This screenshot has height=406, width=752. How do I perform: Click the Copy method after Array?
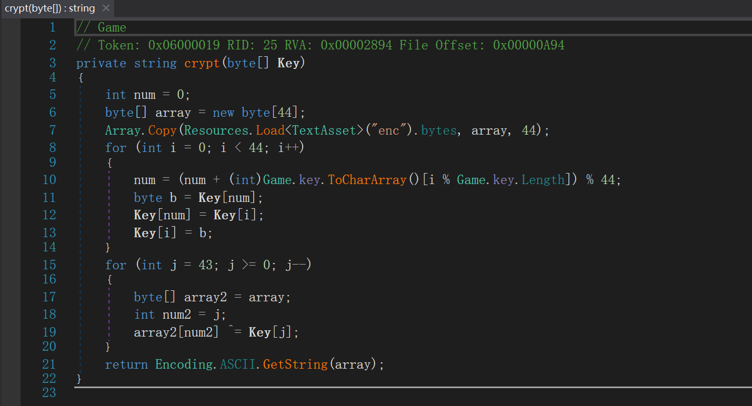pos(163,130)
